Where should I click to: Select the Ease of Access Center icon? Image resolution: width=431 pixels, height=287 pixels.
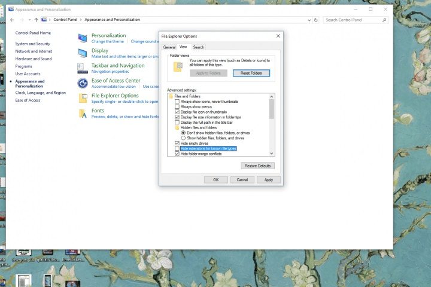(83, 83)
